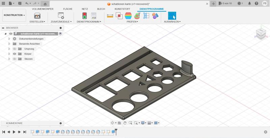
Task: Click the traffic light utility icon
Action: click(x=85, y=16)
